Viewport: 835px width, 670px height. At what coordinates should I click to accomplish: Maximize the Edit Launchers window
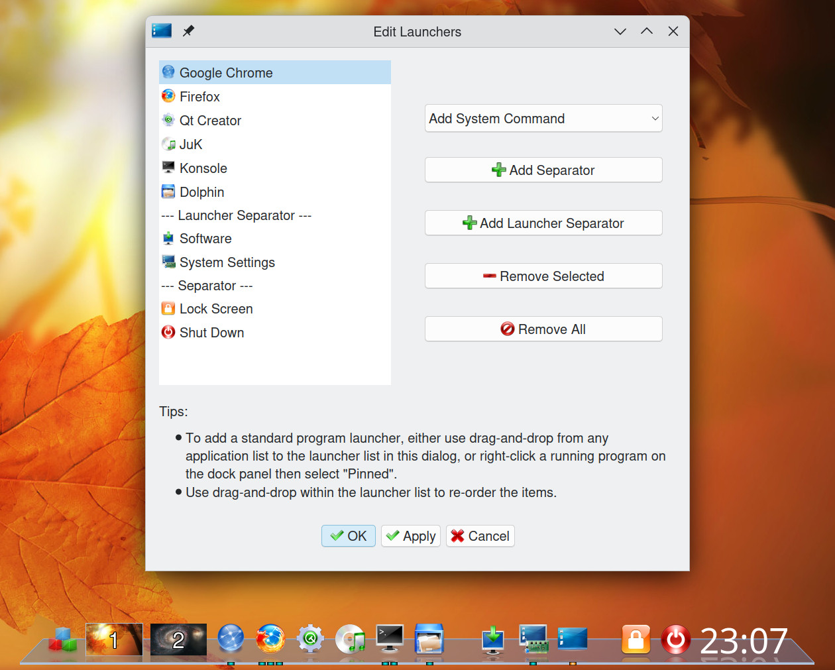[x=647, y=31]
